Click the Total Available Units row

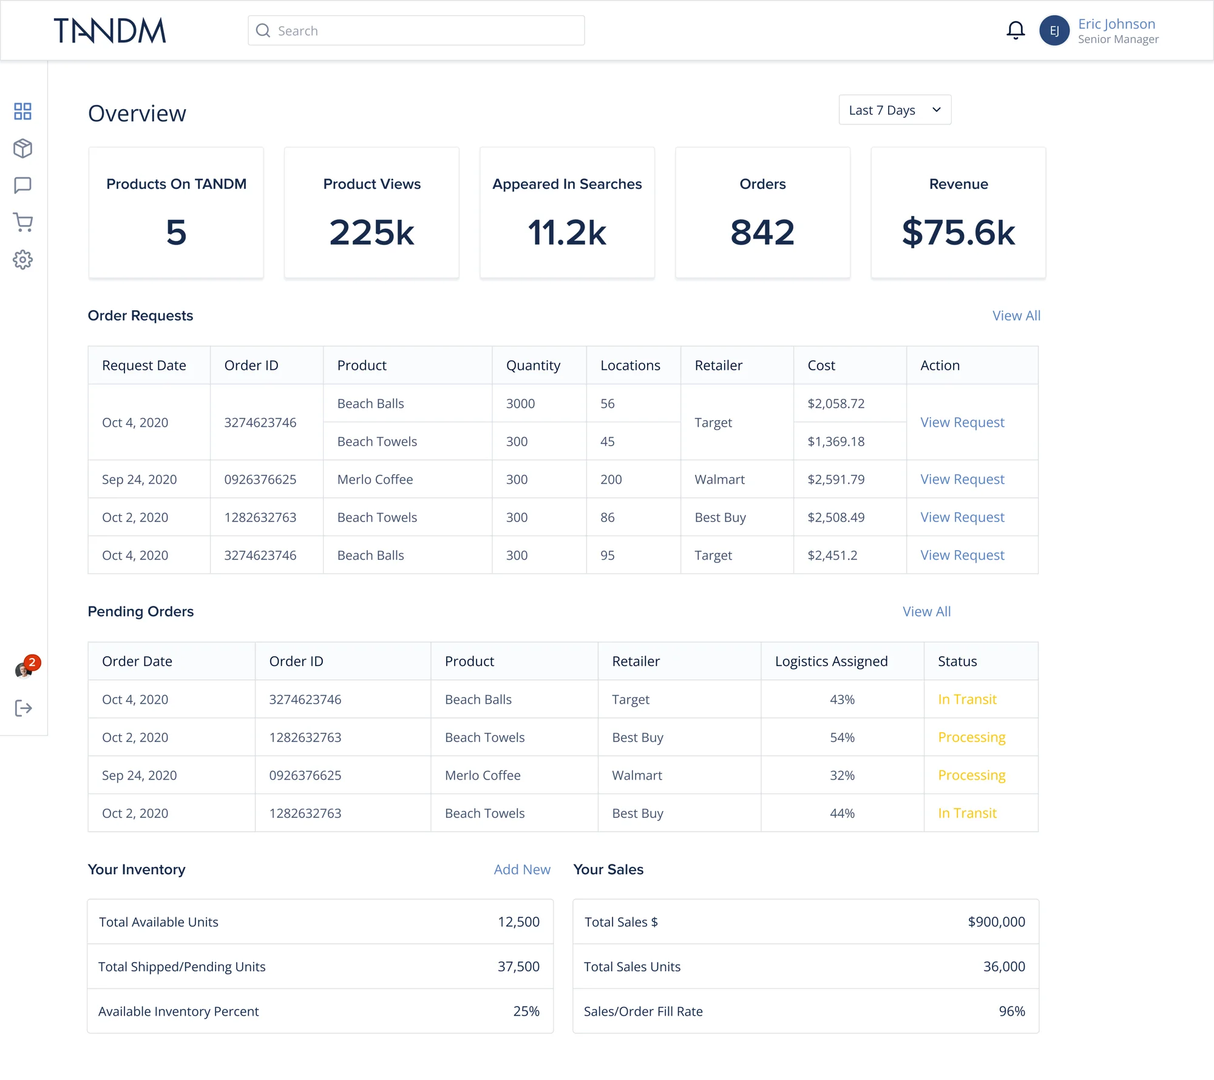point(320,922)
